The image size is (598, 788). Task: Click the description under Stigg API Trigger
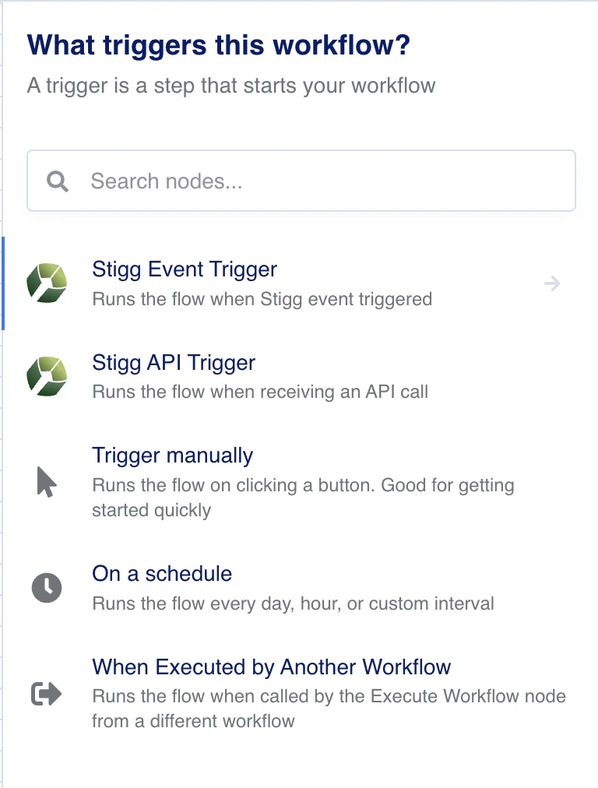tap(261, 392)
